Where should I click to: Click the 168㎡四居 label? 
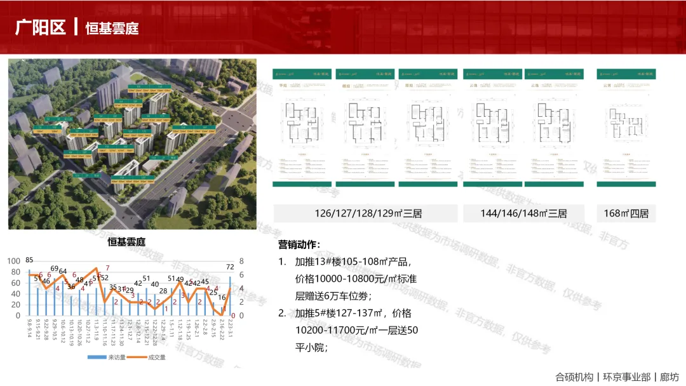click(626, 213)
